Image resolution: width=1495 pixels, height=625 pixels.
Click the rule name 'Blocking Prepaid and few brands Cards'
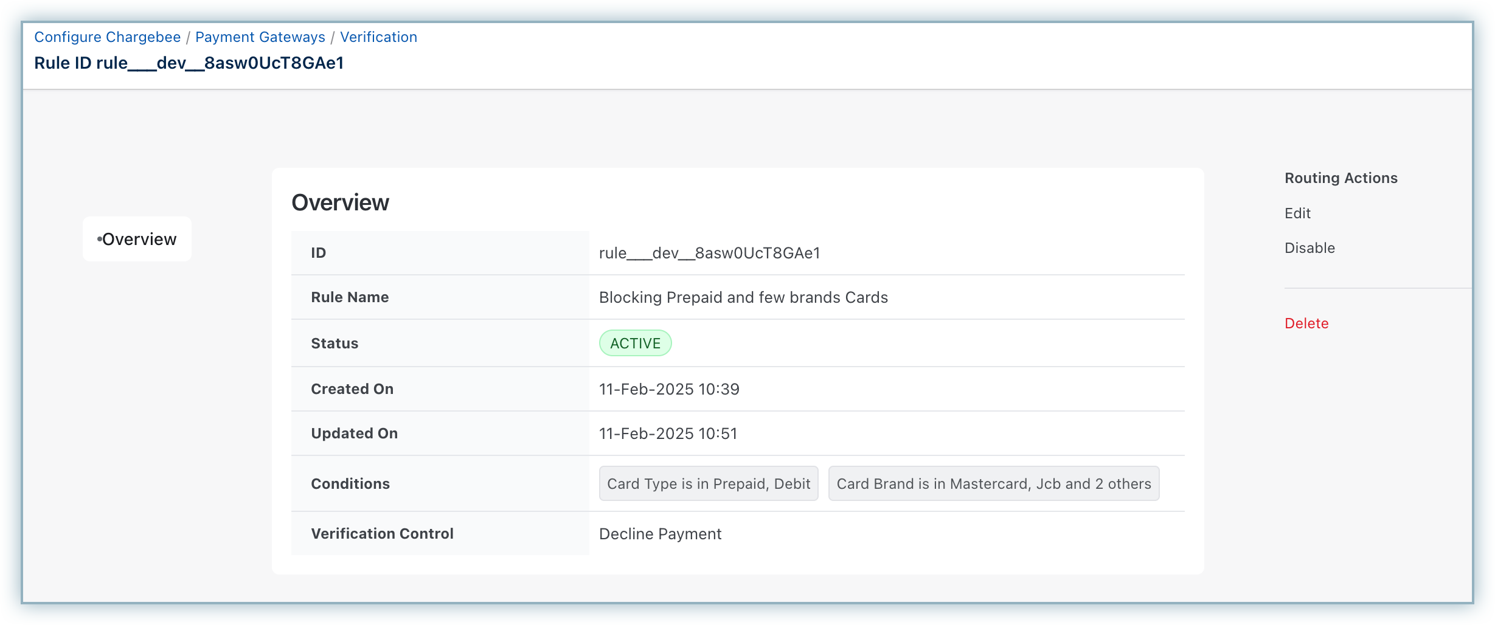[x=743, y=297]
